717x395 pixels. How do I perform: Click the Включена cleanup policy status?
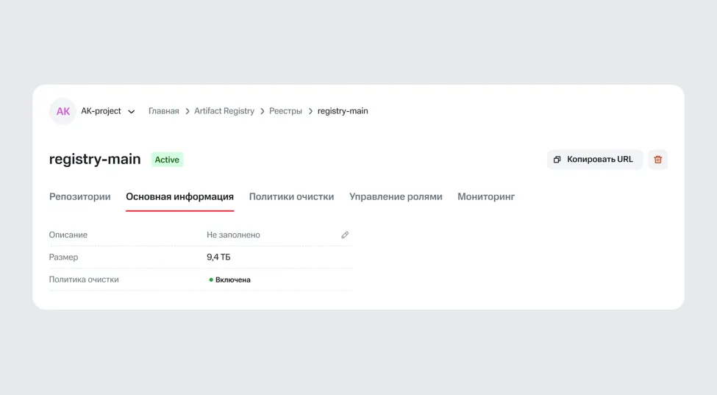click(232, 280)
